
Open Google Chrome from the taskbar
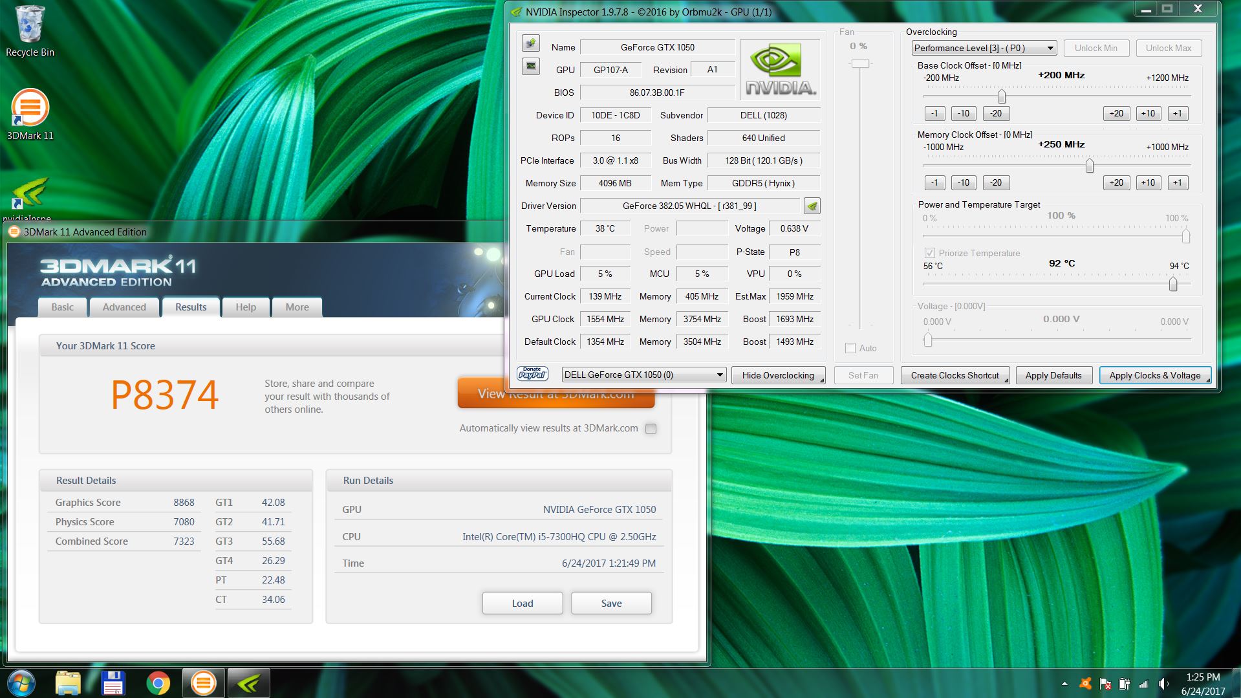click(158, 683)
